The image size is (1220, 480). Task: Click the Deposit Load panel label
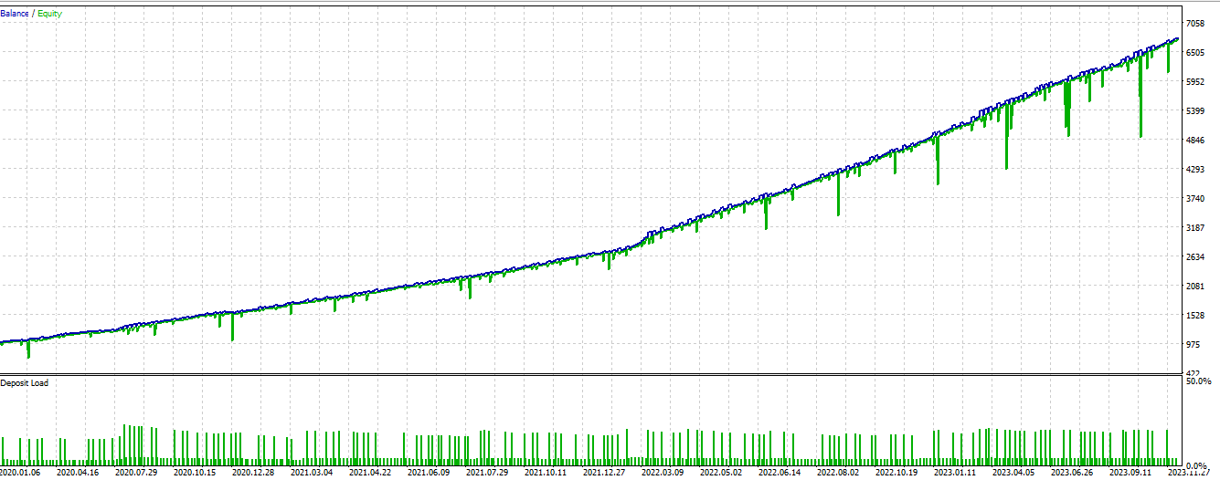click(x=26, y=382)
